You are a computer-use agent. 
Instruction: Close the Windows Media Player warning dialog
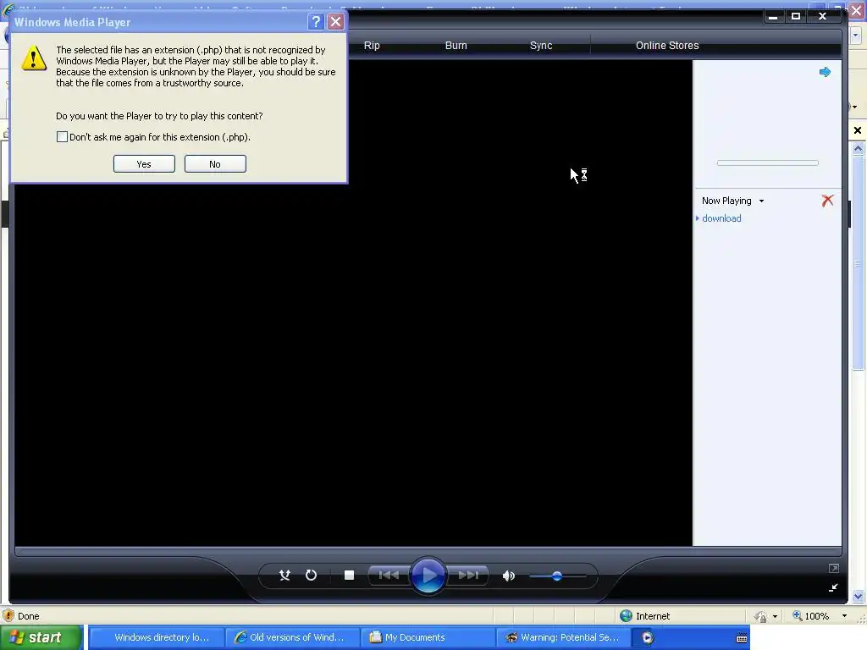(335, 21)
